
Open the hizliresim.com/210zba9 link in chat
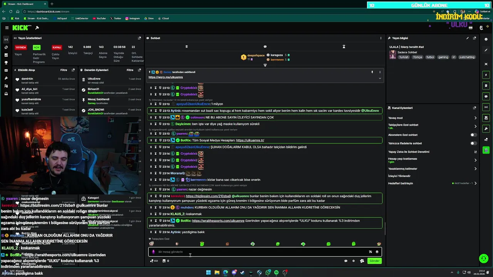pos(208,196)
